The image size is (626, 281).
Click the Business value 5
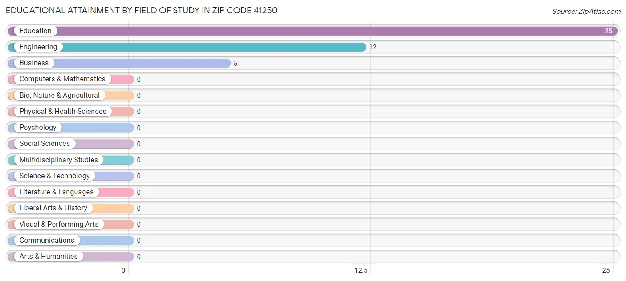[x=236, y=64]
